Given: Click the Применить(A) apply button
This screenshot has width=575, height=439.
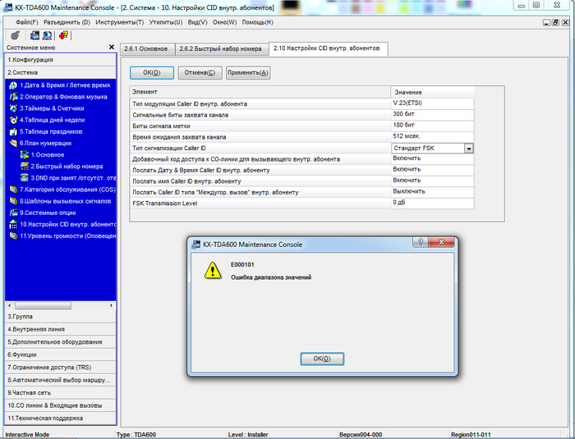Looking at the screenshot, I should (248, 72).
